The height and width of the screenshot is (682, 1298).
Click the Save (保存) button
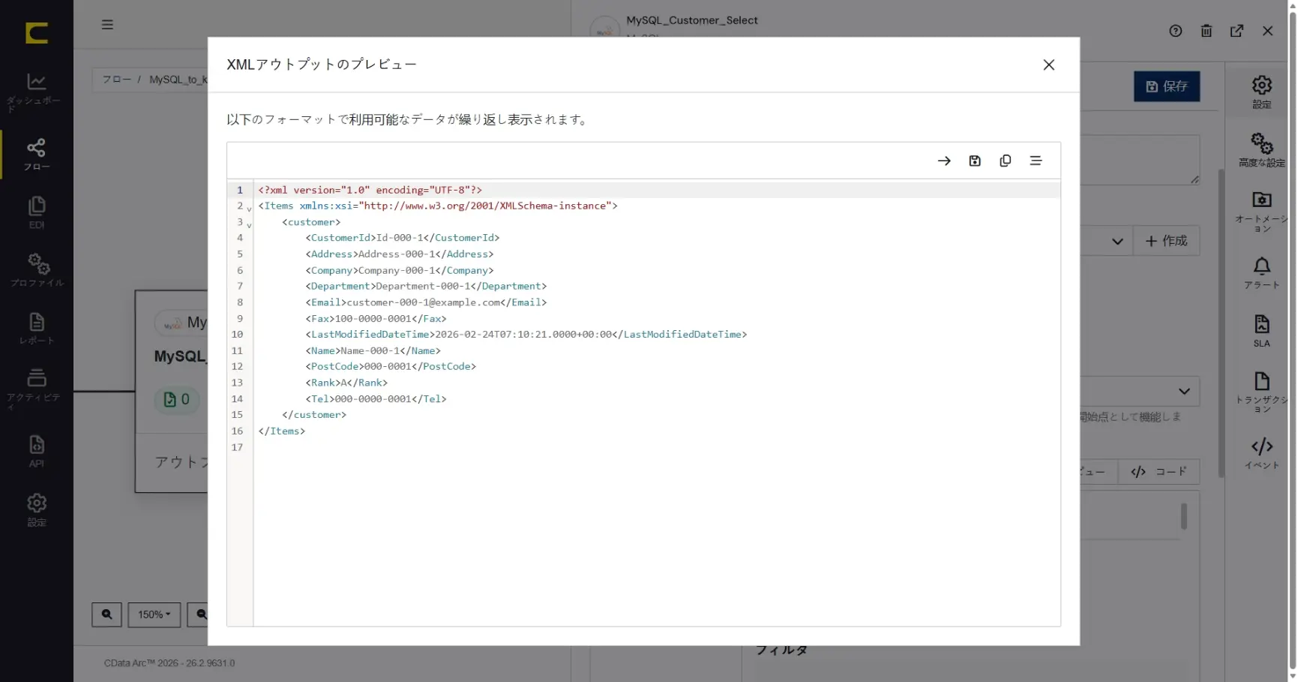pyautogui.click(x=1166, y=86)
